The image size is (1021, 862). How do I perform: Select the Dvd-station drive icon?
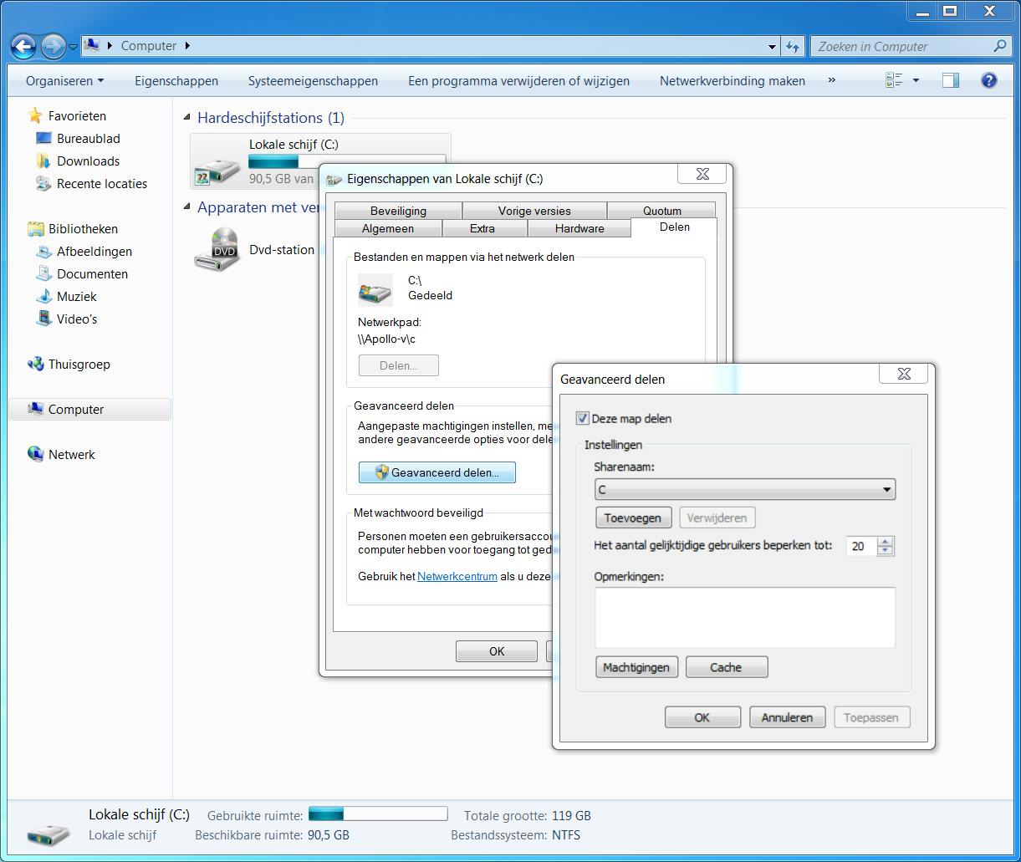coord(217,249)
